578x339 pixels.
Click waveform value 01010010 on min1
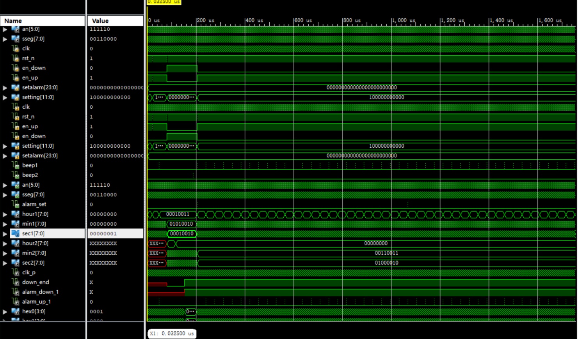(x=181, y=224)
